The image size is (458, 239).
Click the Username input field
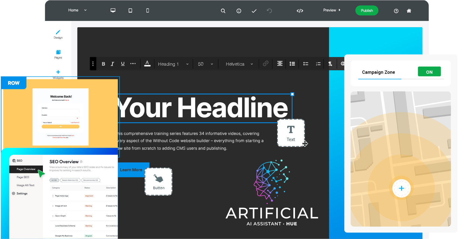click(60, 111)
